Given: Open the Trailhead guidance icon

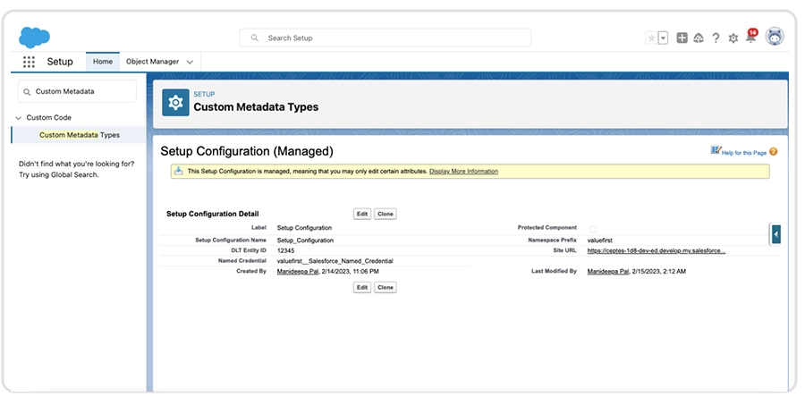Looking at the screenshot, I should (x=699, y=38).
